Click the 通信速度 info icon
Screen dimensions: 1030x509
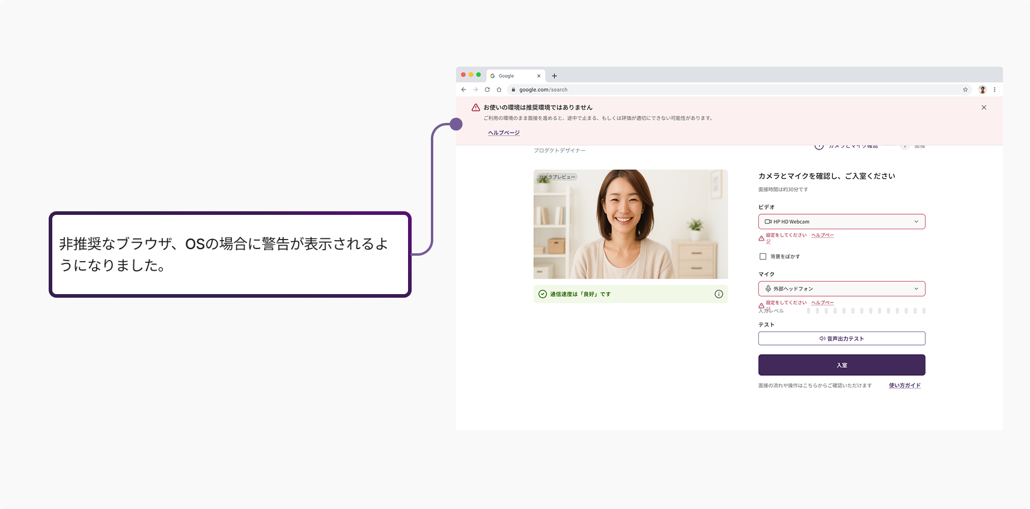(x=719, y=294)
